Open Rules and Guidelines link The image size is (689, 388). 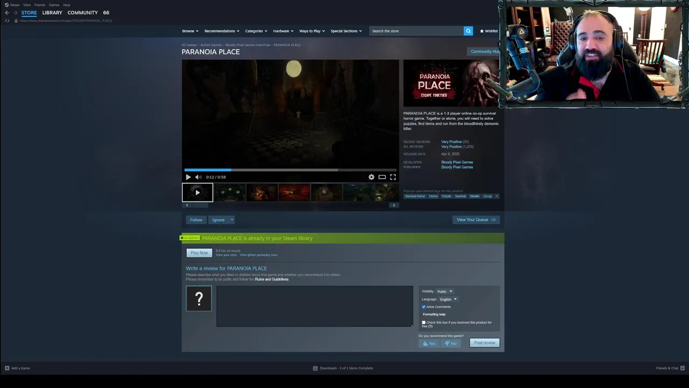pyautogui.click(x=272, y=279)
